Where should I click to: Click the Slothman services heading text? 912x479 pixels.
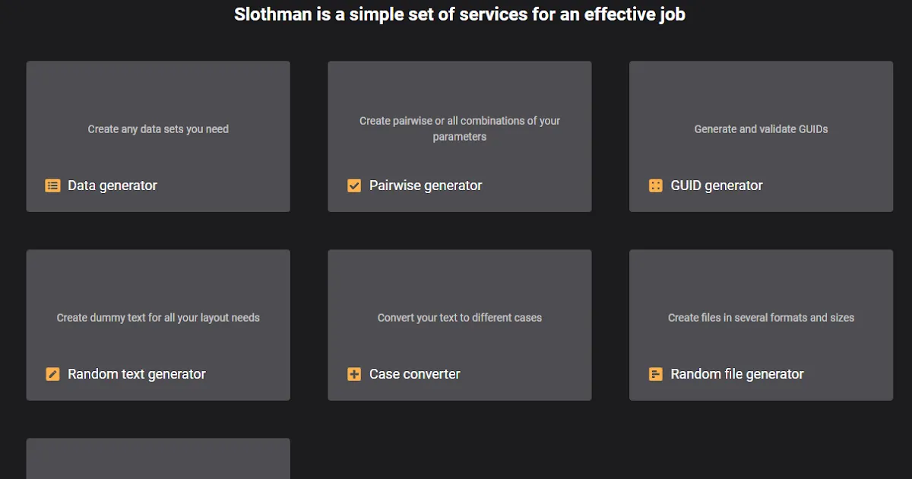(460, 14)
